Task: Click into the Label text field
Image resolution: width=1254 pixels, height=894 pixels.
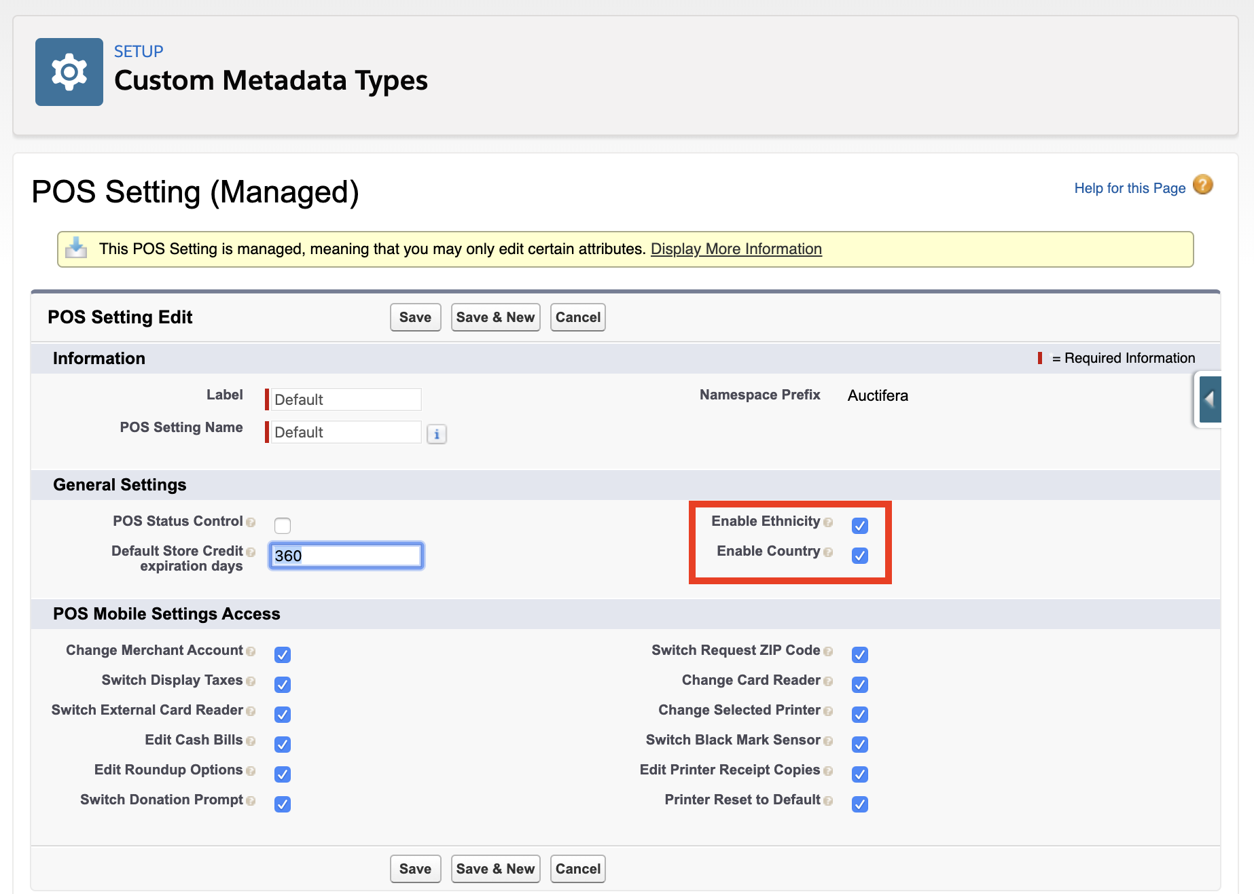Action: point(346,399)
